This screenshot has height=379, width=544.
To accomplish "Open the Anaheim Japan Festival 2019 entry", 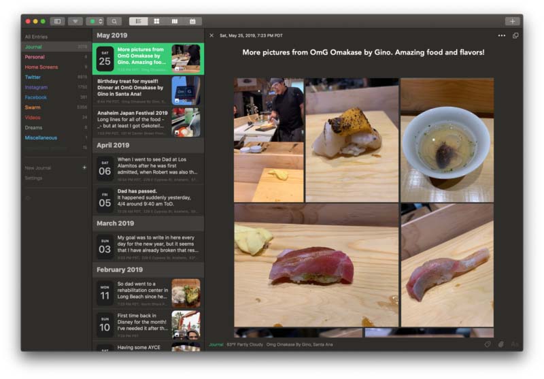I will coord(148,122).
